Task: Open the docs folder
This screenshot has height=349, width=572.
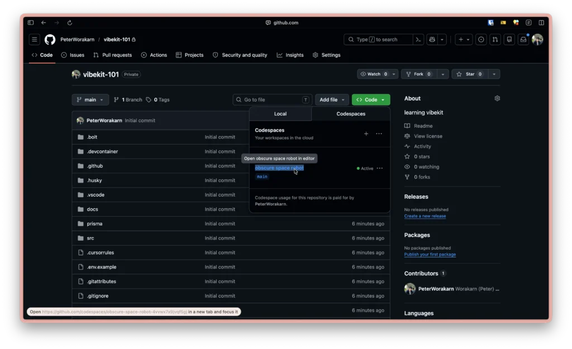Action: pos(92,209)
